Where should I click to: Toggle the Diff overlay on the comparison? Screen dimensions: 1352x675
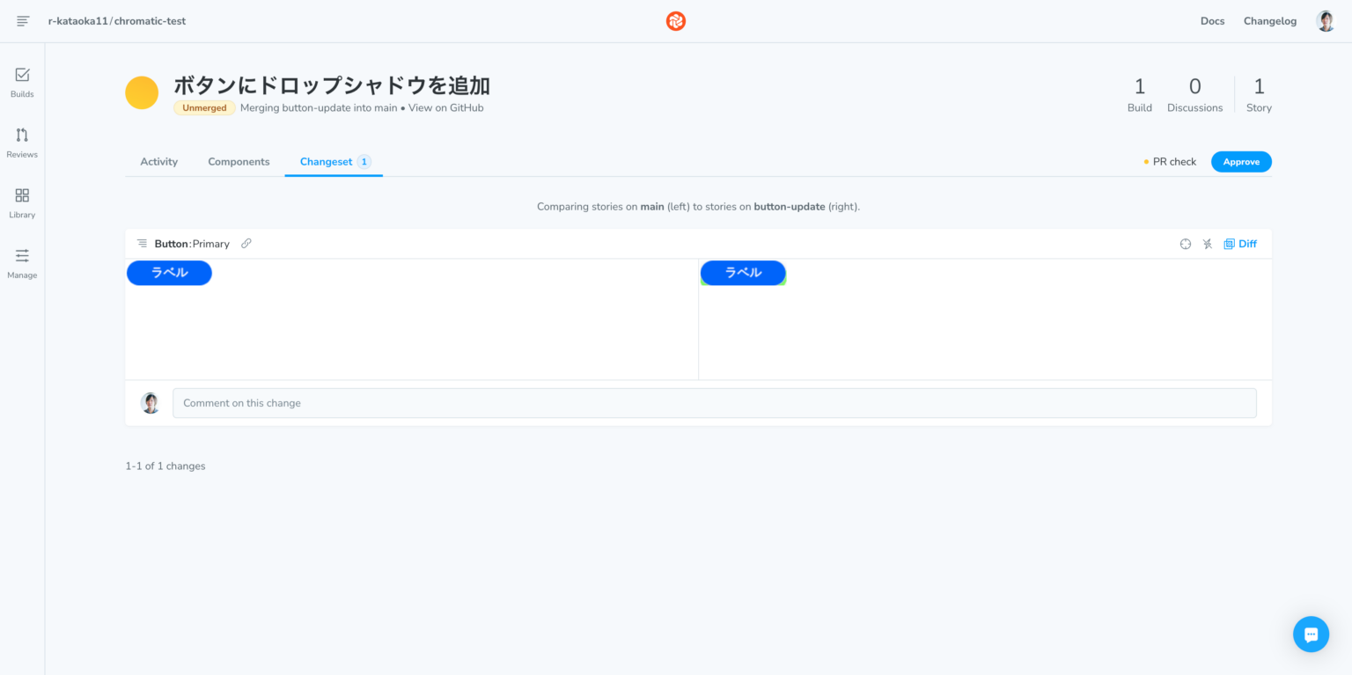point(1240,244)
